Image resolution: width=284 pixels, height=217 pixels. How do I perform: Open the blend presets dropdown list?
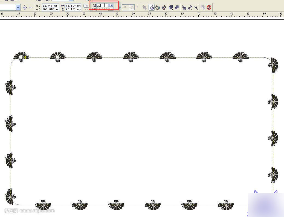pos(18,7)
